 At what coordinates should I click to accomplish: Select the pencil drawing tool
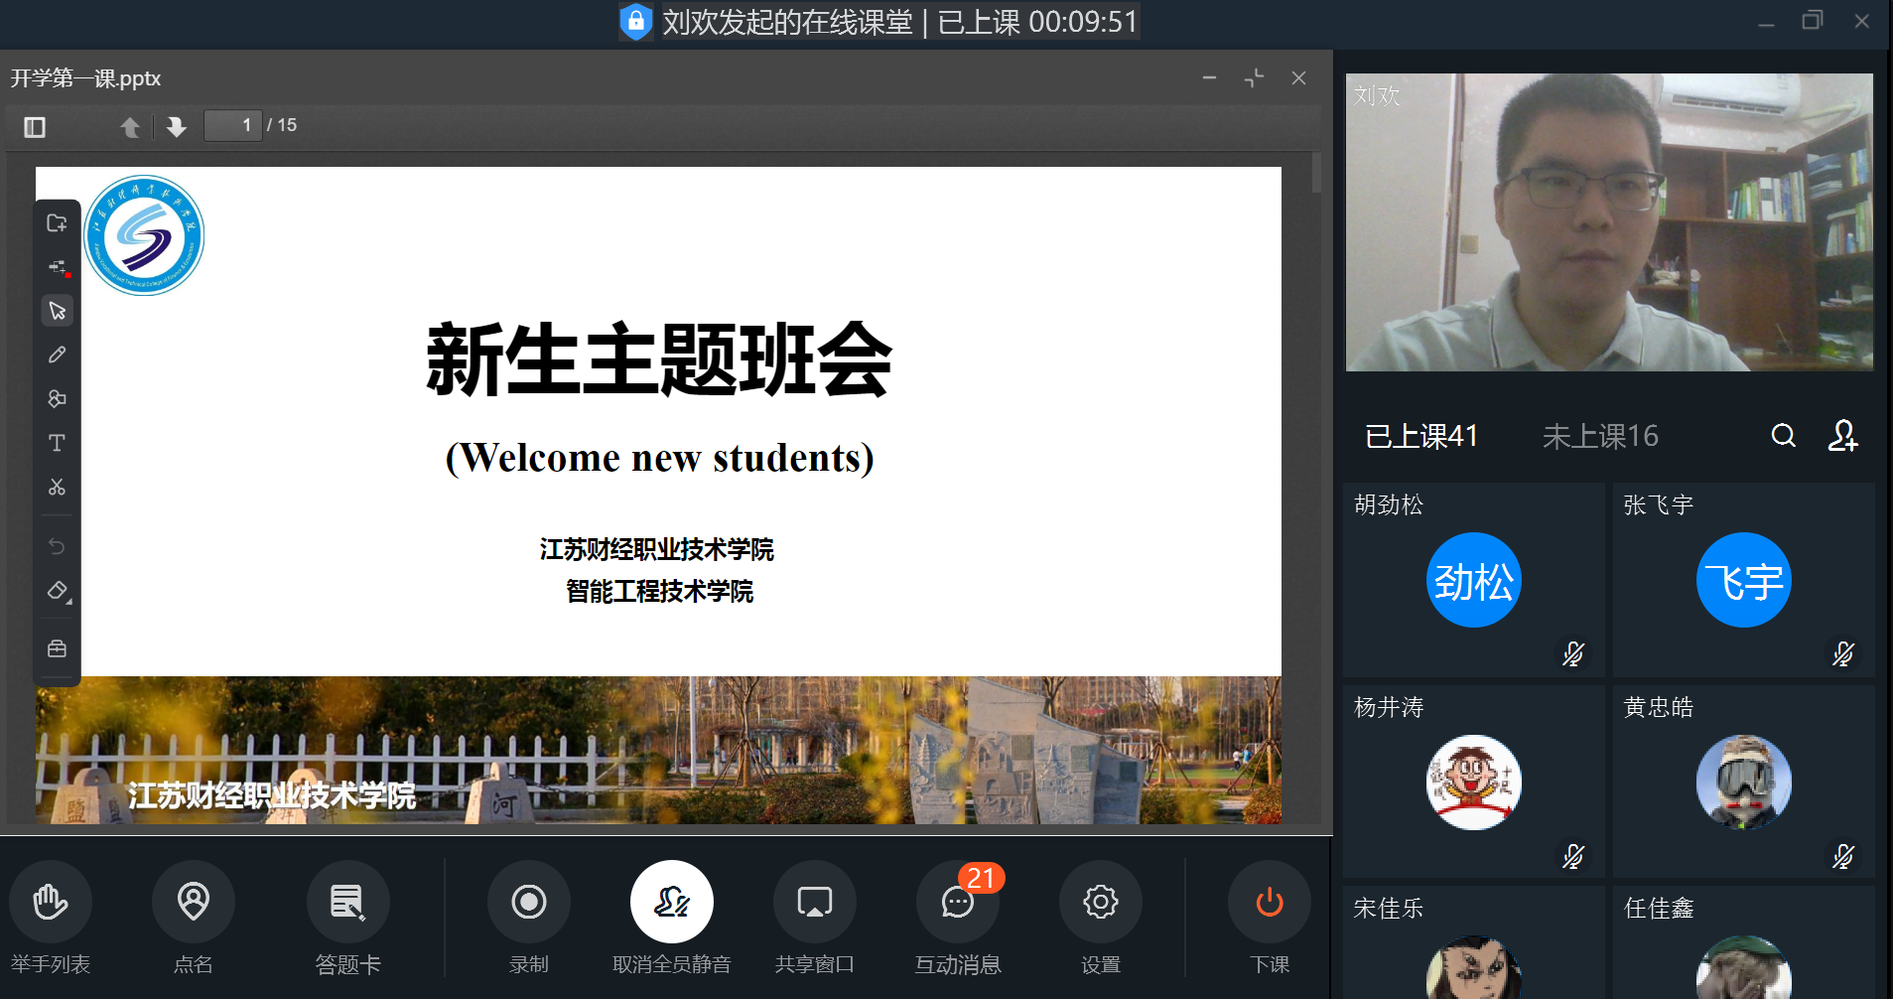click(57, 355)
